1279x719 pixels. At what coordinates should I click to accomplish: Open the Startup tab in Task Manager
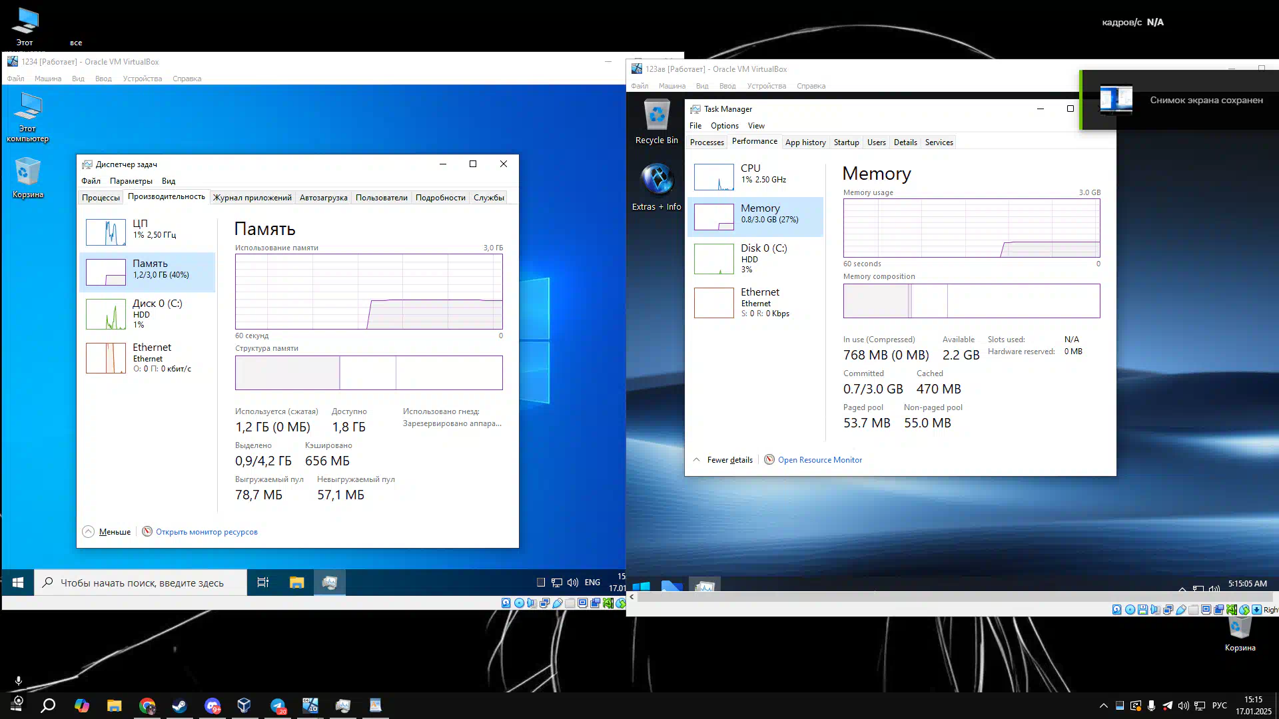846,142
